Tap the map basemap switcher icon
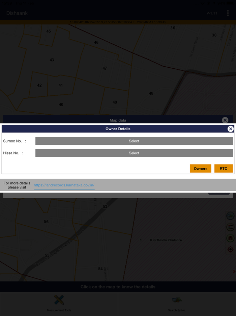The width and height of the screenshot is (236, 316). [x=230, y=216]
